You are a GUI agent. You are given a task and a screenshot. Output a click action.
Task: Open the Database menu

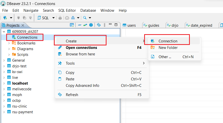point(88,10)
